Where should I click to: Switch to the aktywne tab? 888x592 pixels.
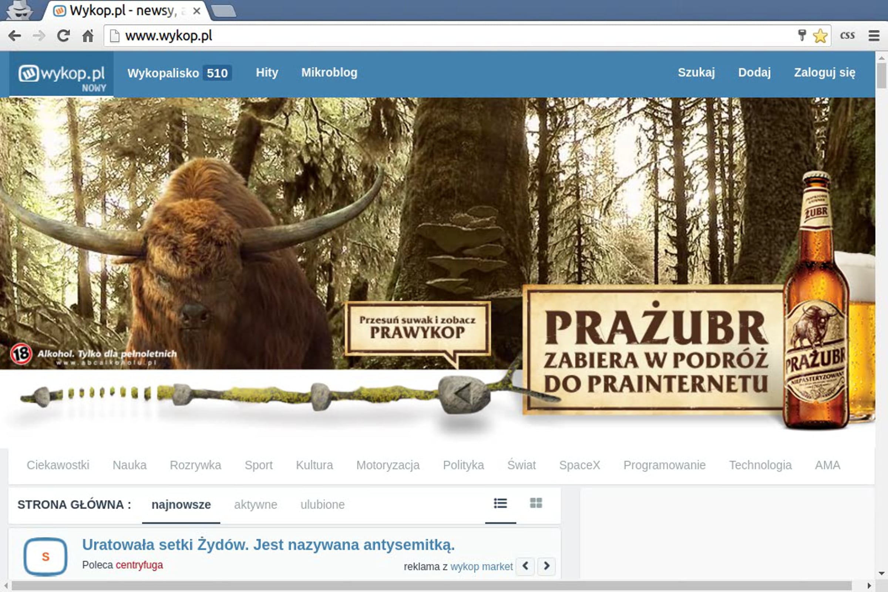(256, 505)
